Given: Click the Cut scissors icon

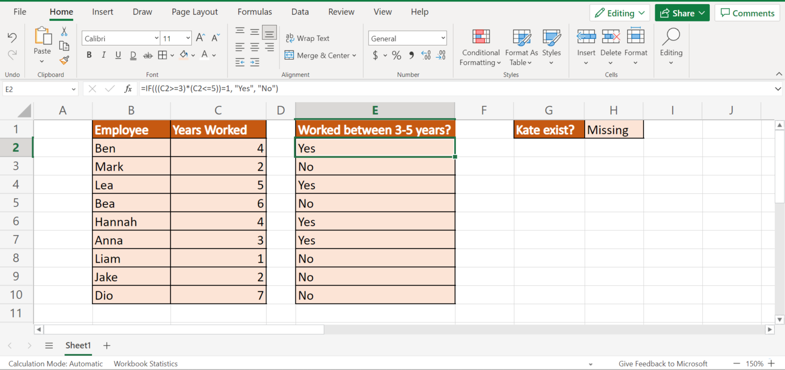Looking at the screenshot, I should pyautogui.click(x=64, y=32).
